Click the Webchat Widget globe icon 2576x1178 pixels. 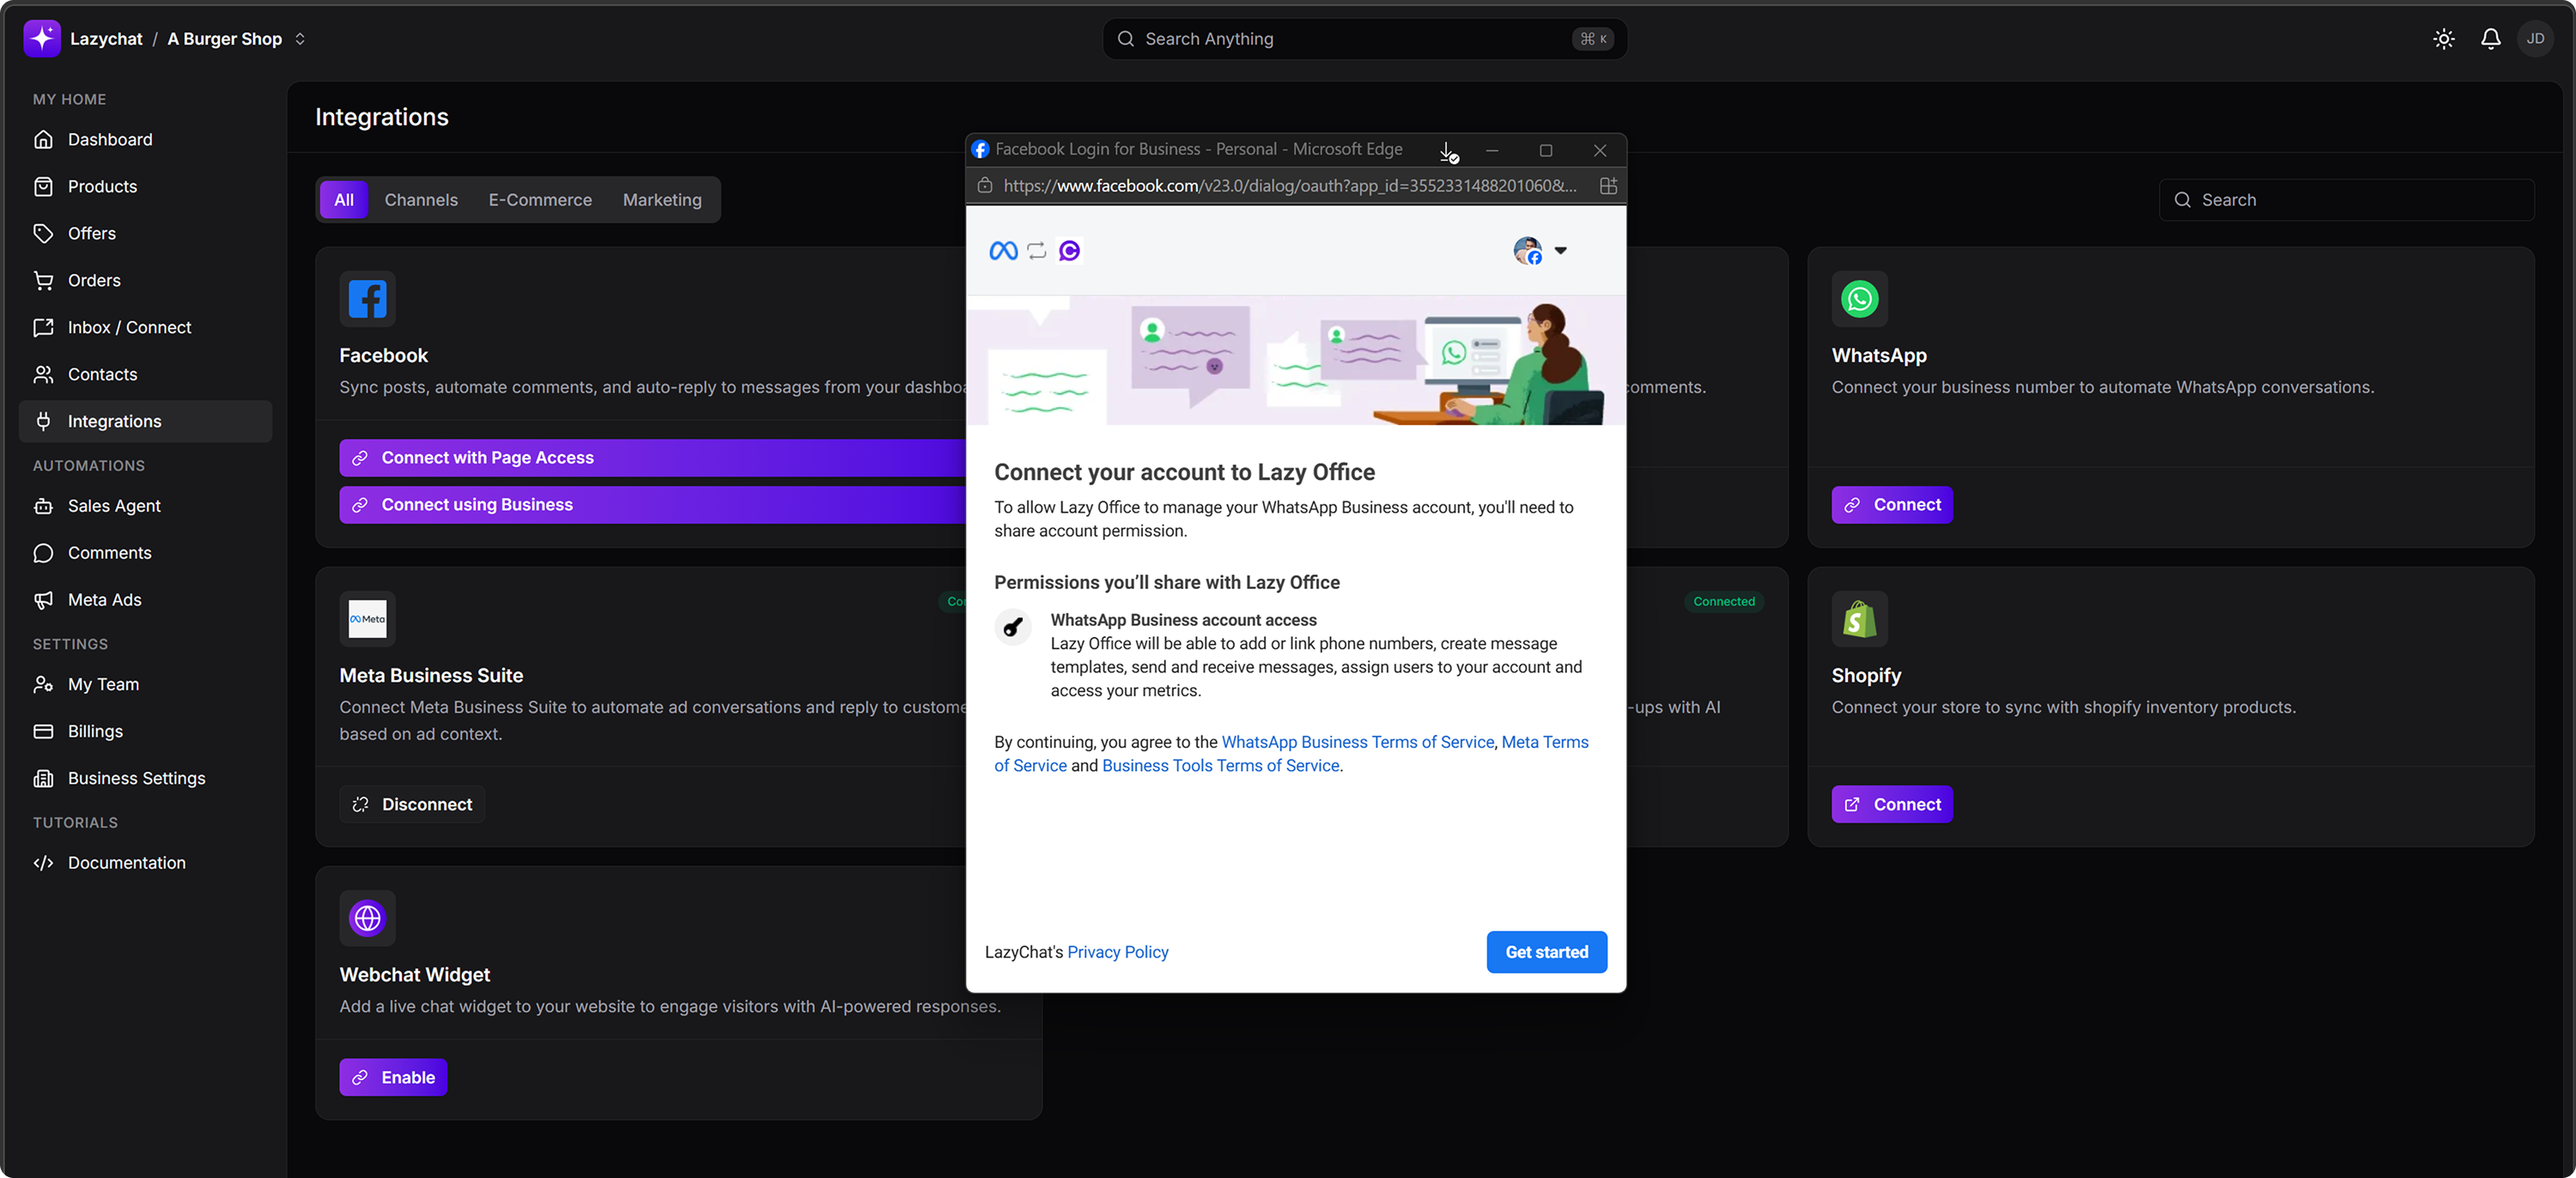pos(367,918)
